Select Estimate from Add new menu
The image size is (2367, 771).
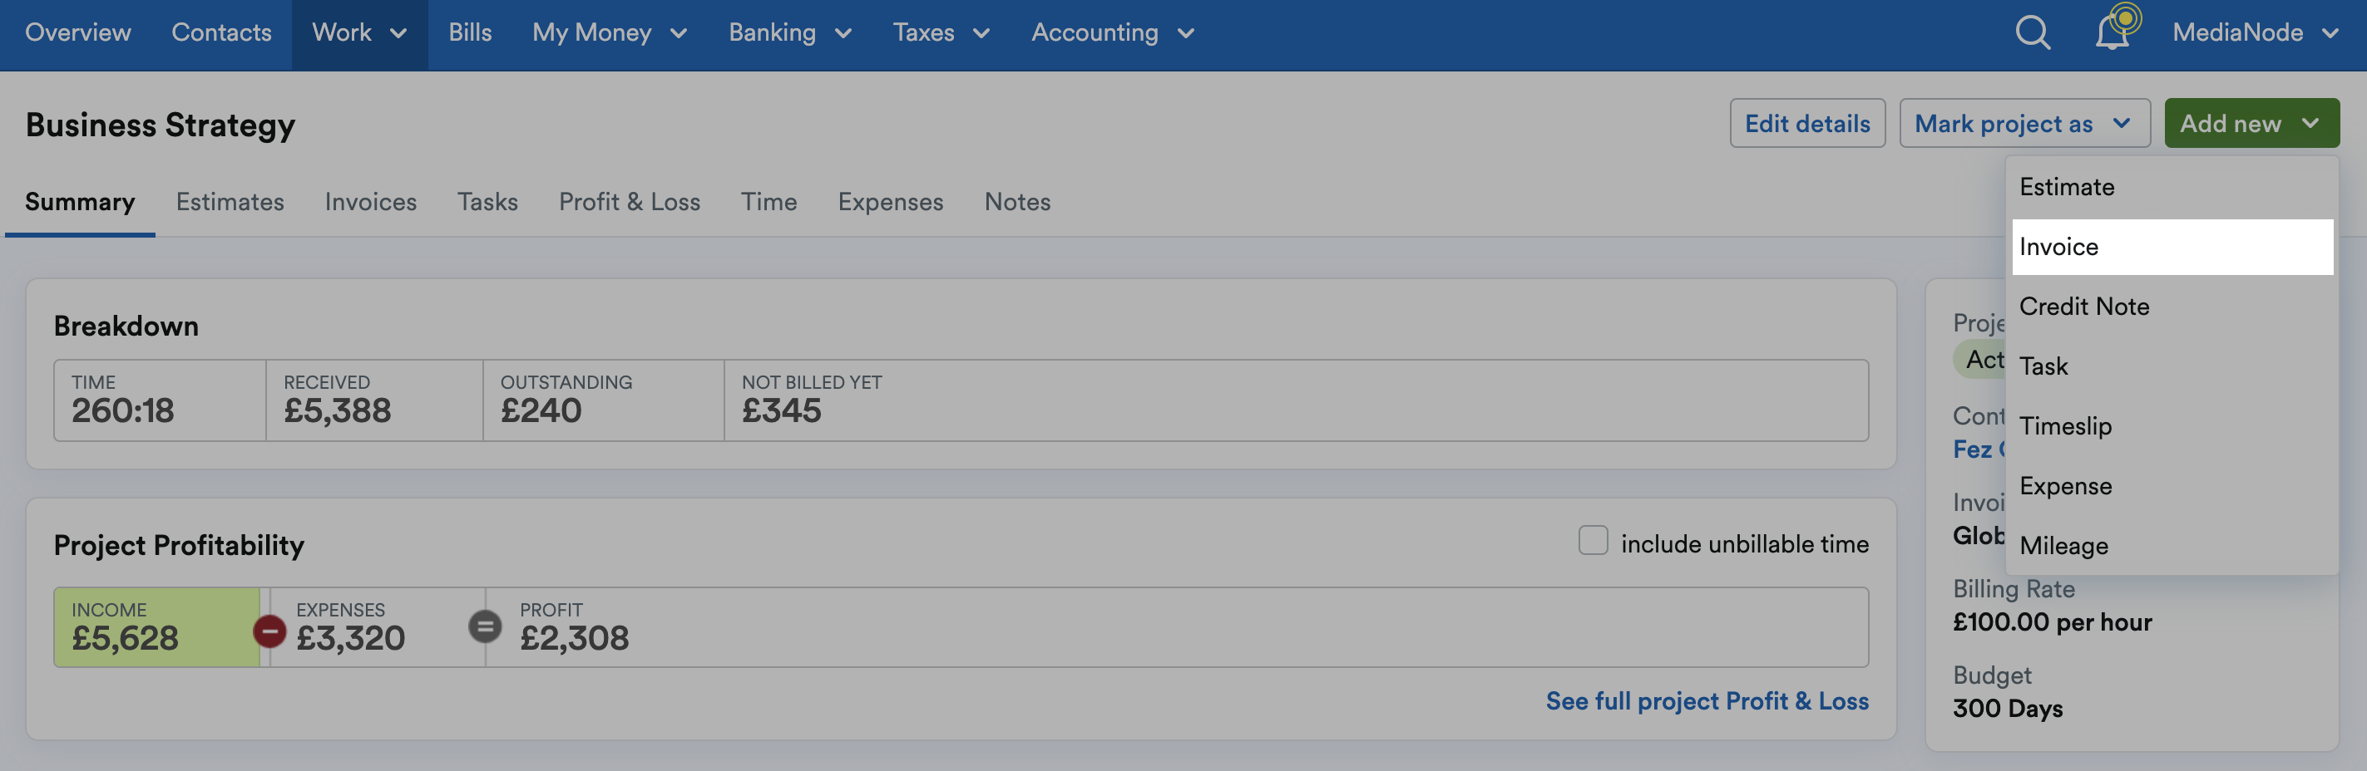pos(2172,187)
